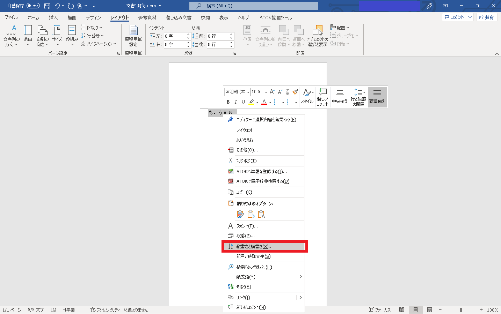Open the 文字列の方向 text direction tool
The height and width of the screenshot is (314, 501).
point(11,36)
